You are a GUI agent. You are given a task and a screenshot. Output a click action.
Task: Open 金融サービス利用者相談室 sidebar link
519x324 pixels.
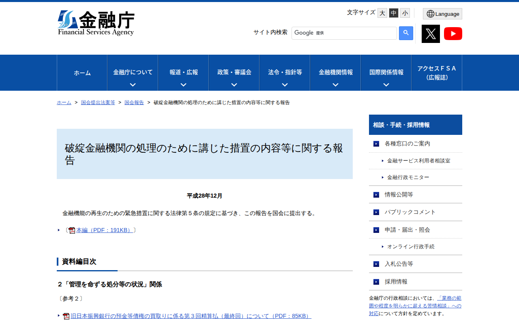(x=418, y=161)
